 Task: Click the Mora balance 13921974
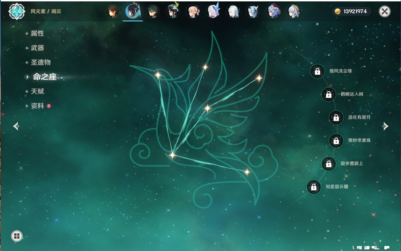tap(355, 11)
